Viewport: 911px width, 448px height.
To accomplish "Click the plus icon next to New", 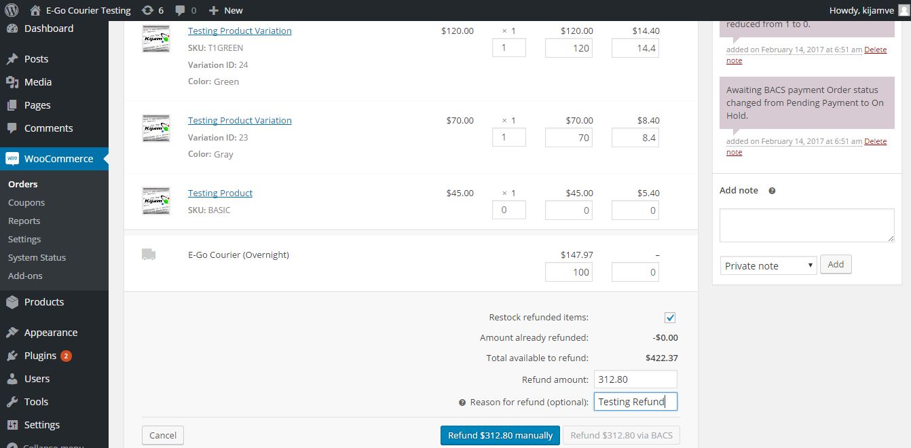I will (x=213, y=10).
